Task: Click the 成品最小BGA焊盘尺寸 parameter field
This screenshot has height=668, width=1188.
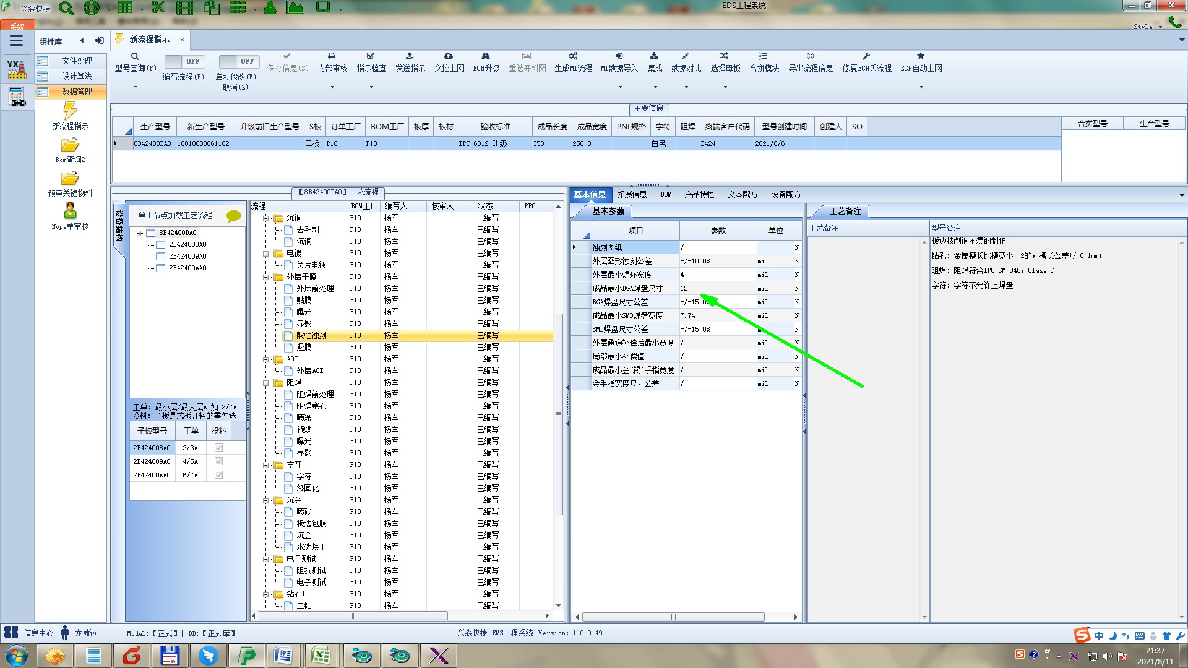Action: (x=717, y=288)
